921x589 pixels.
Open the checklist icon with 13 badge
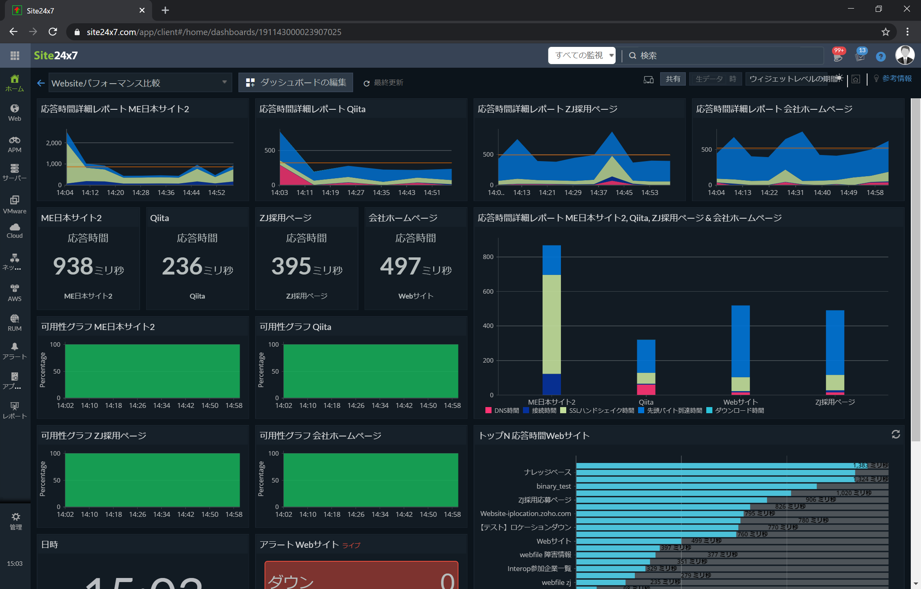pos(860,55)
